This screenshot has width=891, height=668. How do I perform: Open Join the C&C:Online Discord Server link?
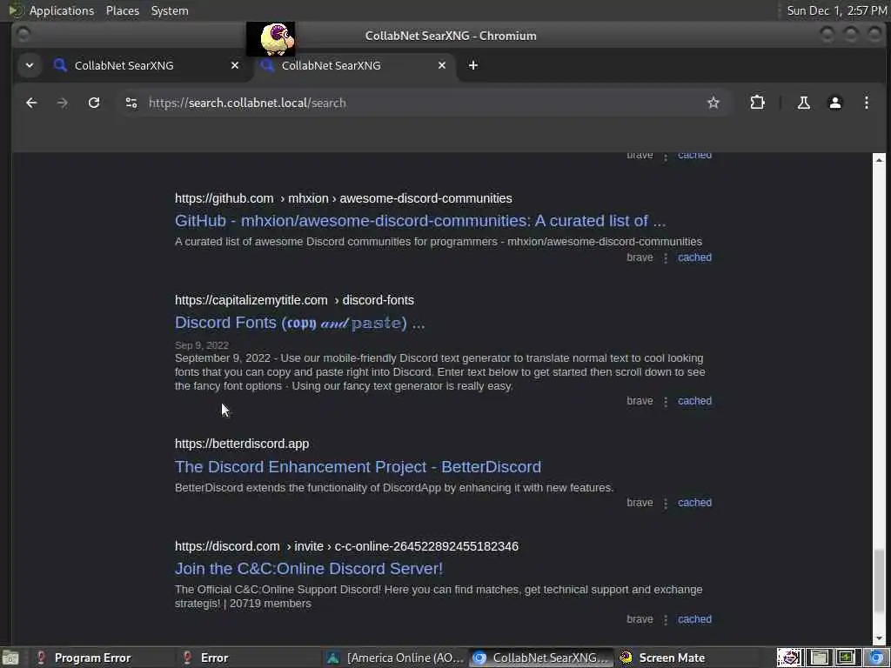(309, 569)
